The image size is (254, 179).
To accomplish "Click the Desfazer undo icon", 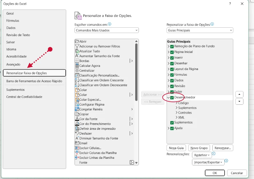I will coord(77,133).
